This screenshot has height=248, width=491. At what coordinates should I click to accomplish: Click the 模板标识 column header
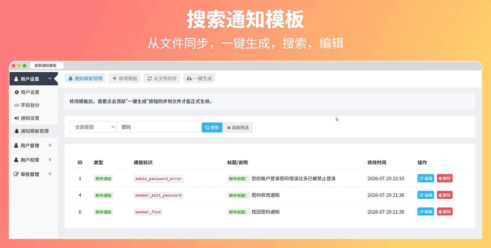point(143,162)
